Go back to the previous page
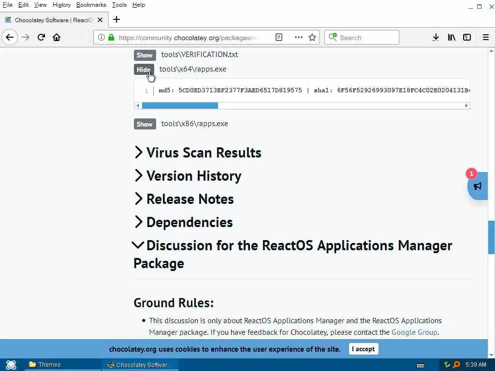Screen dimensions: 495x371 tap(10, 38)
